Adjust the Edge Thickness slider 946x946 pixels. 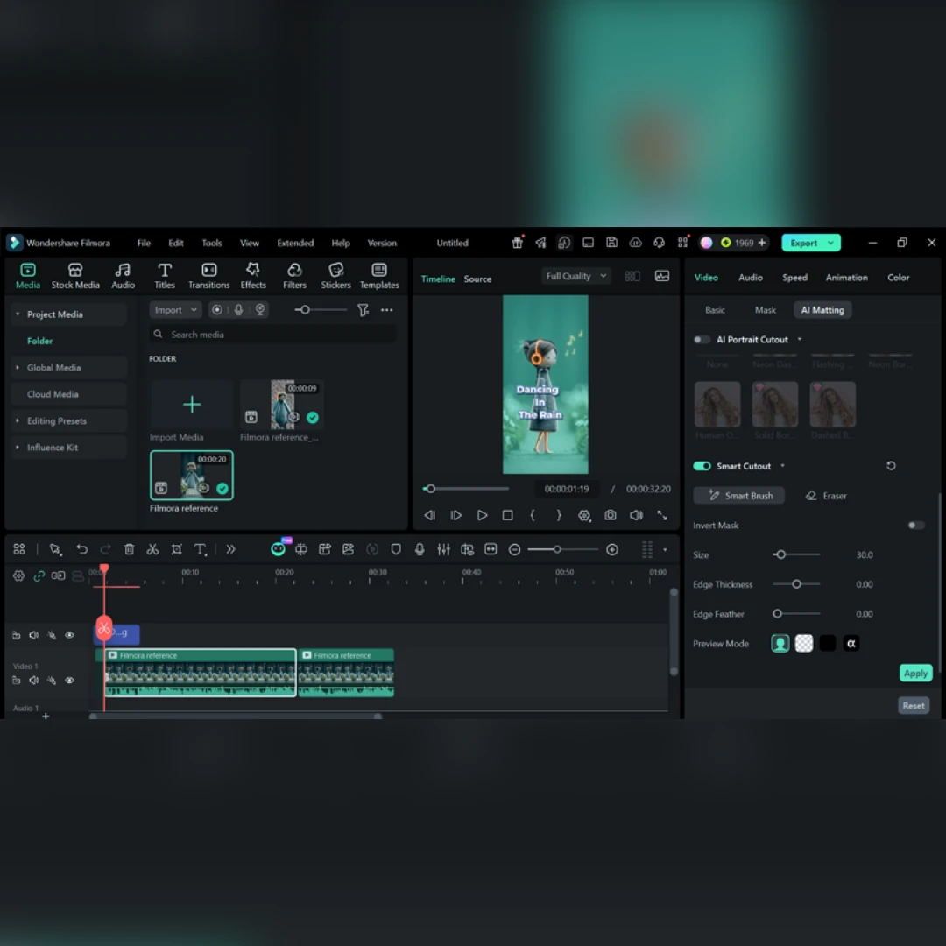(796, 584)
